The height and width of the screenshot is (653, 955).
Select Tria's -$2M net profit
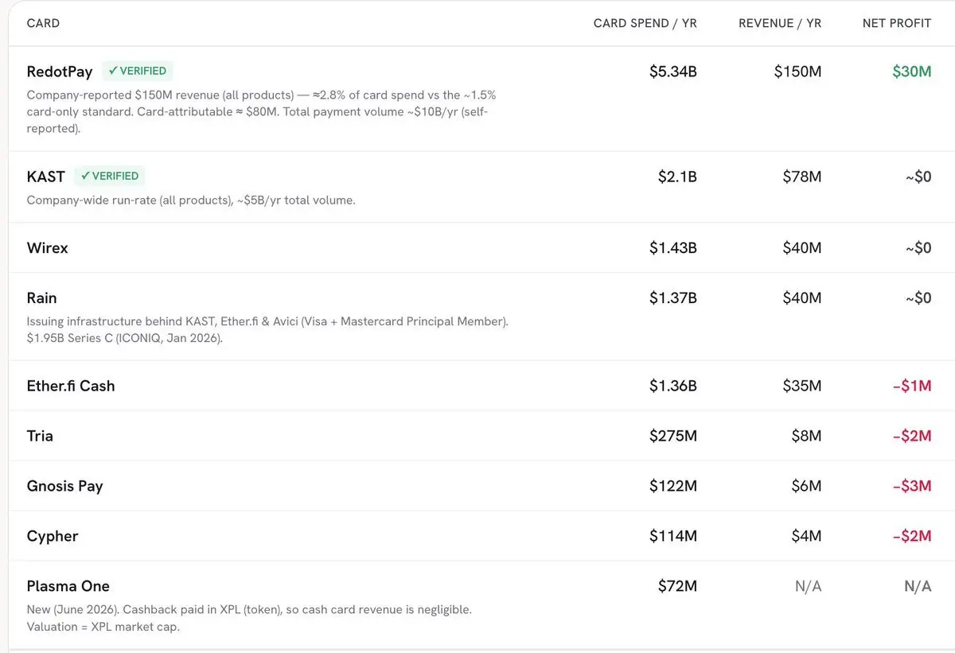pos(912,436)
